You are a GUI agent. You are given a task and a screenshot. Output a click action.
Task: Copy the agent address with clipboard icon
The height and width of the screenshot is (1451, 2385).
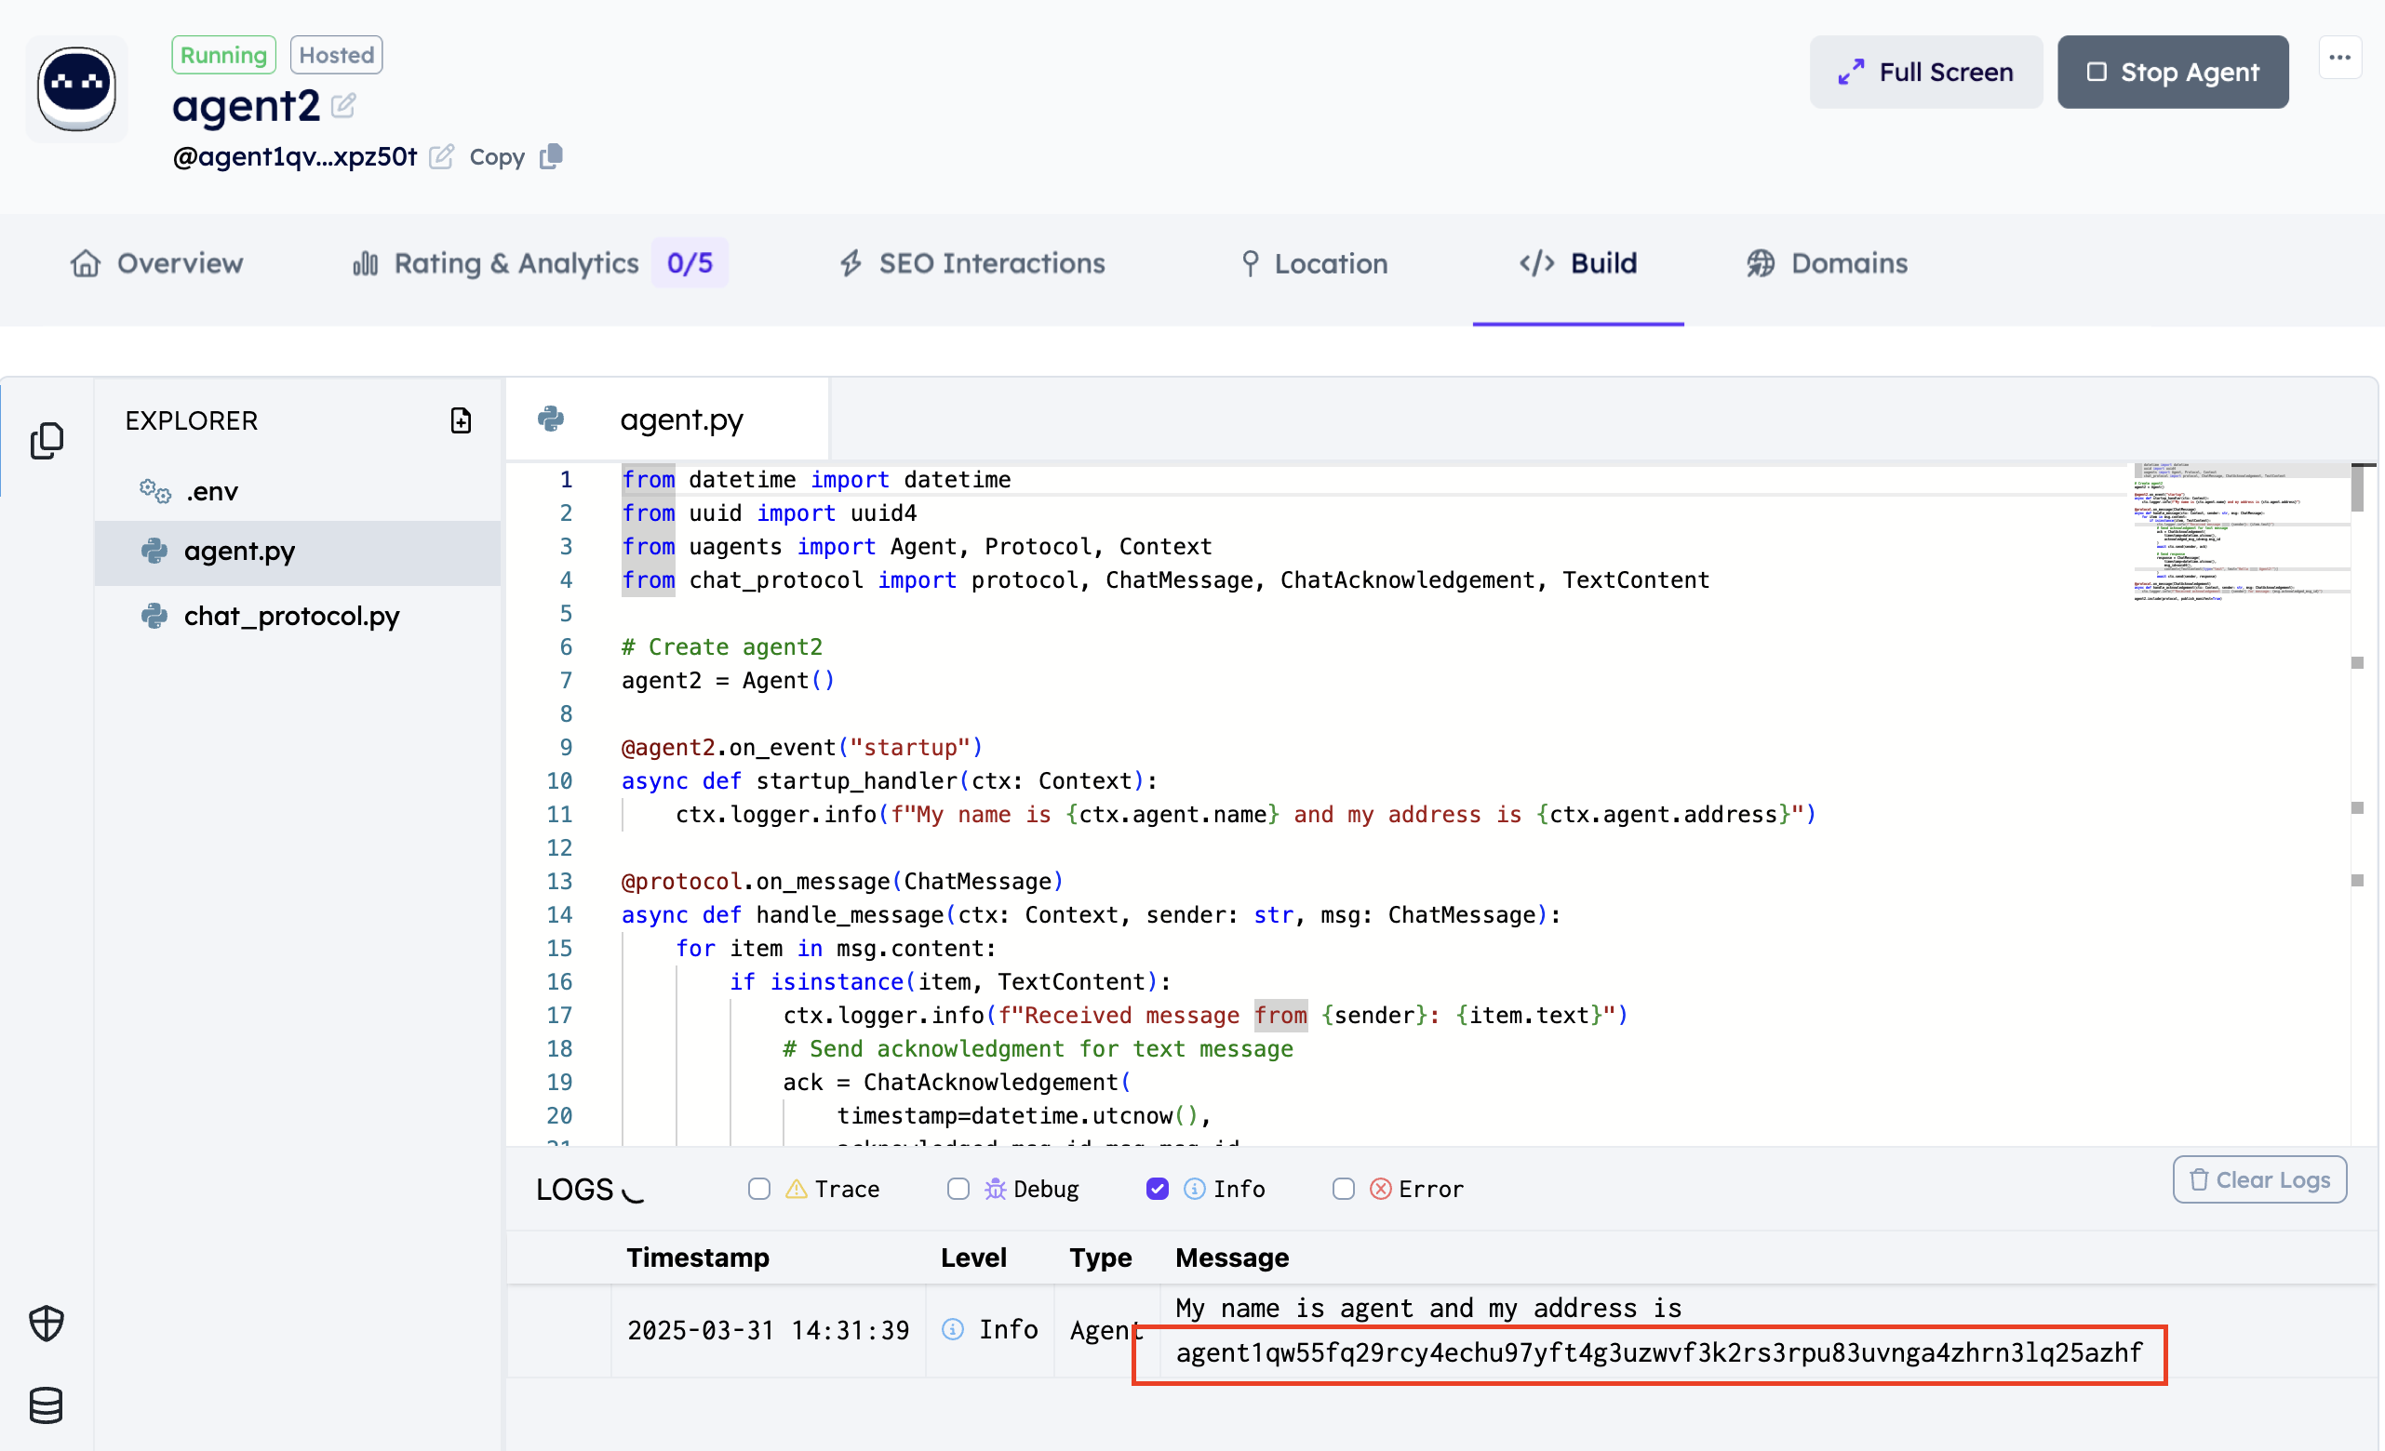click(551, 155)
